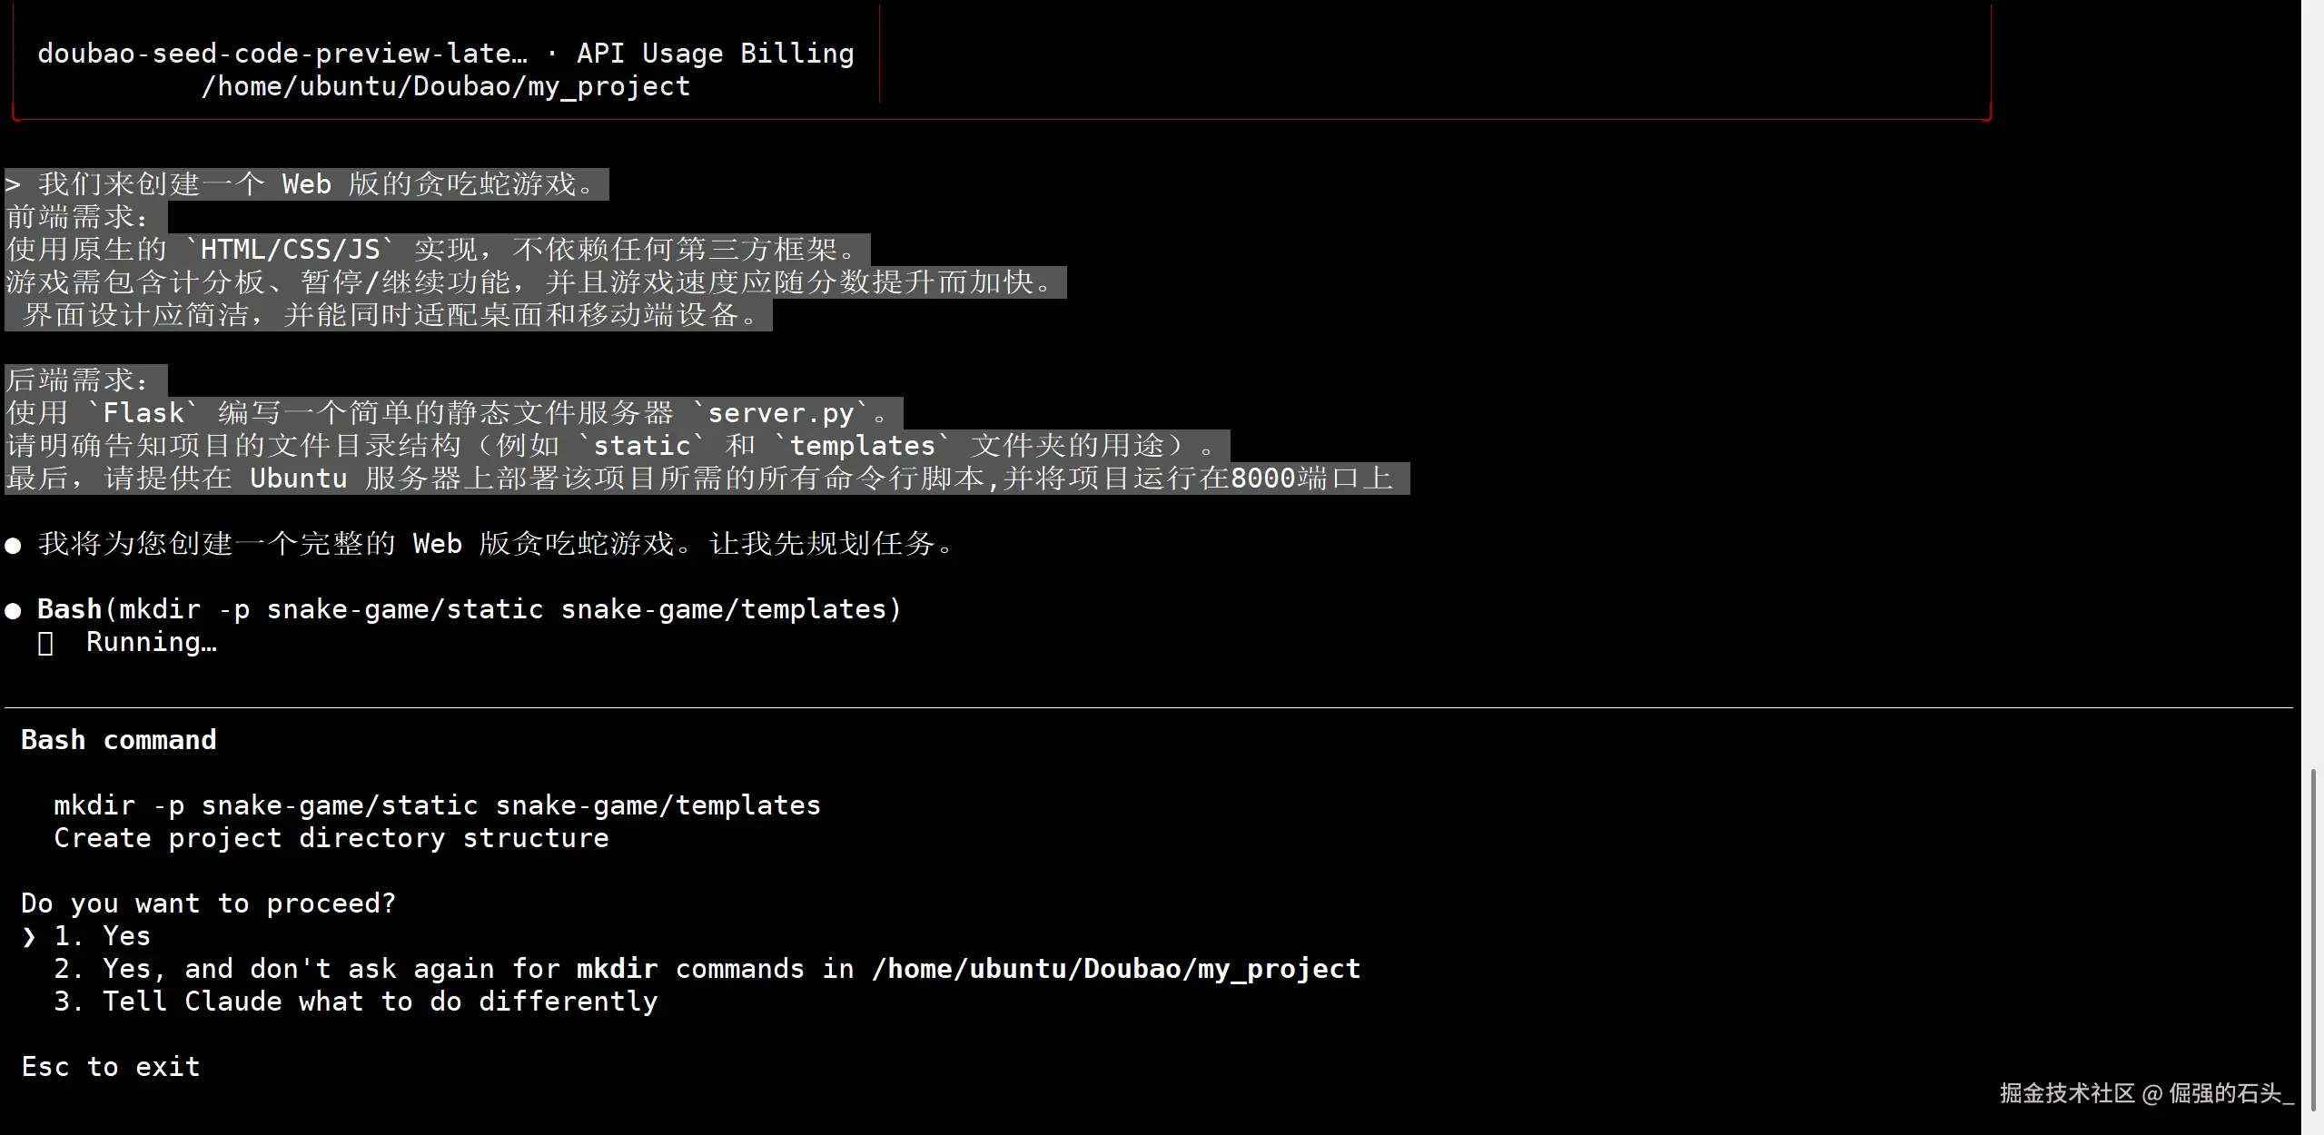The image size is (2324, 1135).
Task: Click the watermark text in the bottom right
Action: point(2145,1093)
